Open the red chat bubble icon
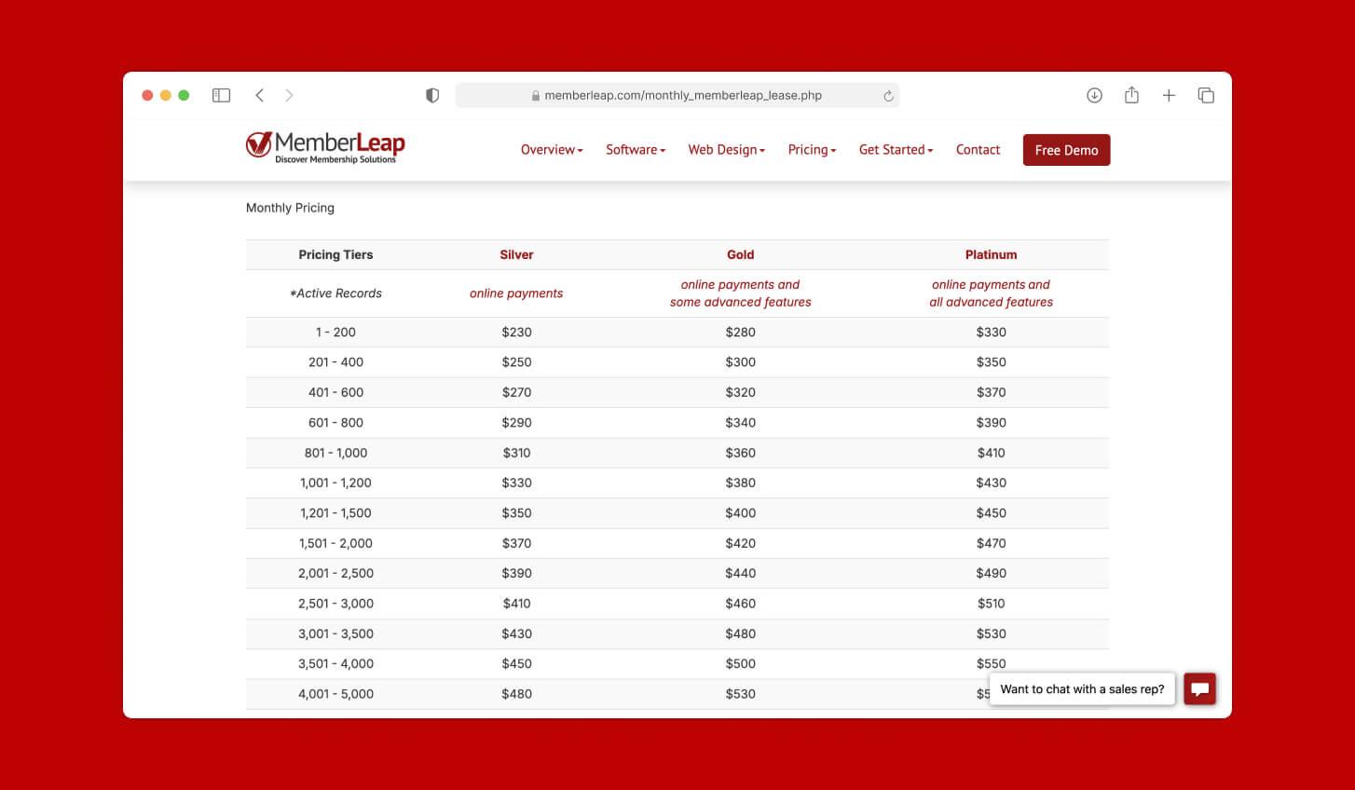The image size is (1355, 790). click(x=1200, y=689)
